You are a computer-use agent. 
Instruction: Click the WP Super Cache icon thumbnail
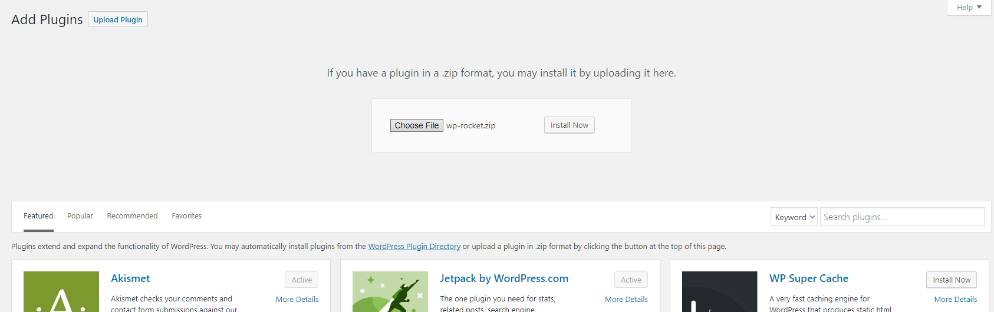[x=720, y=292]
